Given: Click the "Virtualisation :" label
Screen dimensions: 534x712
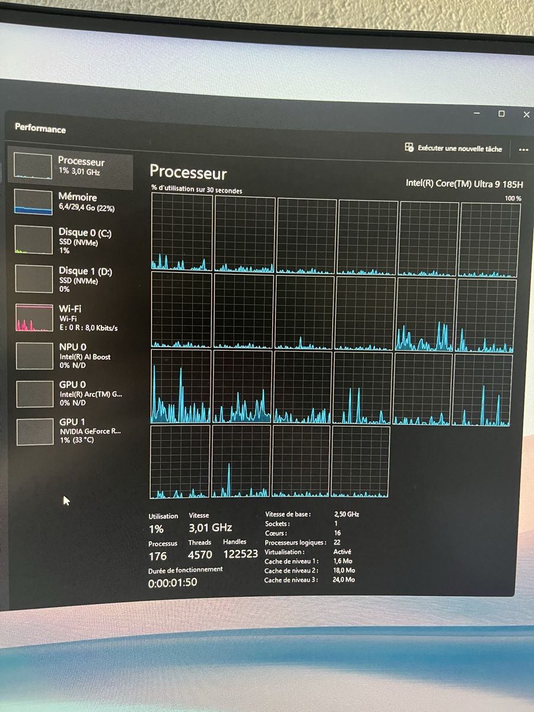Looking at the screenshot, I should pyautogui.click(x=284, y=552).
